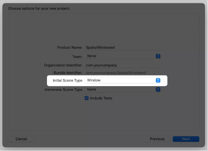Click into the Organization Identifier field

pyautogui.click(x=123, y=65)
